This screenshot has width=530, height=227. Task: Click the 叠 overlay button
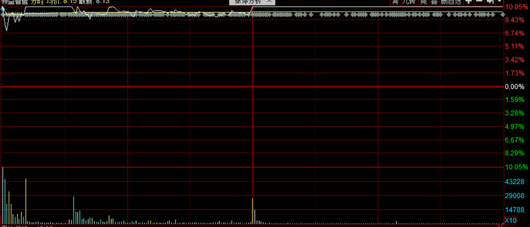pos(434,2)
